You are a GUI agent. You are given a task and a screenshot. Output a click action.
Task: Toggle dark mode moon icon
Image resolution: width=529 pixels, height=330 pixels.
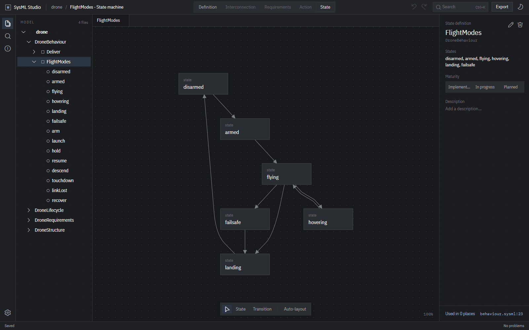(x=520, y=7)
